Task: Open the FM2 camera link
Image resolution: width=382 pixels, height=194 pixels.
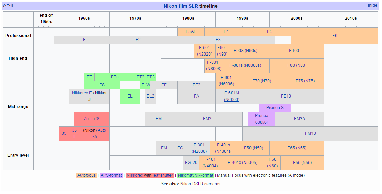Action: (207, 119)
